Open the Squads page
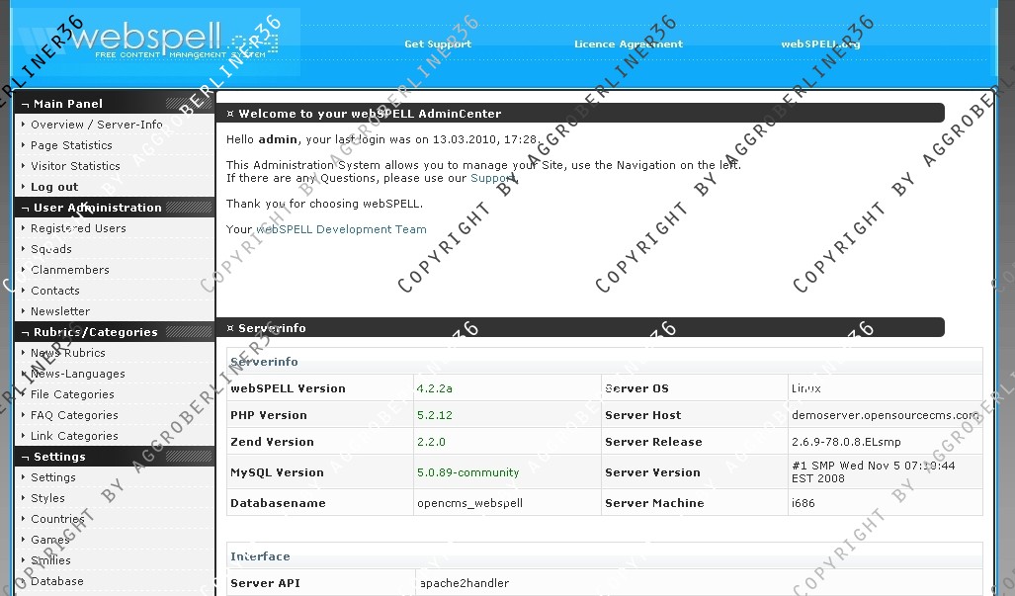Image resolution: width=1015 pixels, height=596 pixels. coord(51,248)
